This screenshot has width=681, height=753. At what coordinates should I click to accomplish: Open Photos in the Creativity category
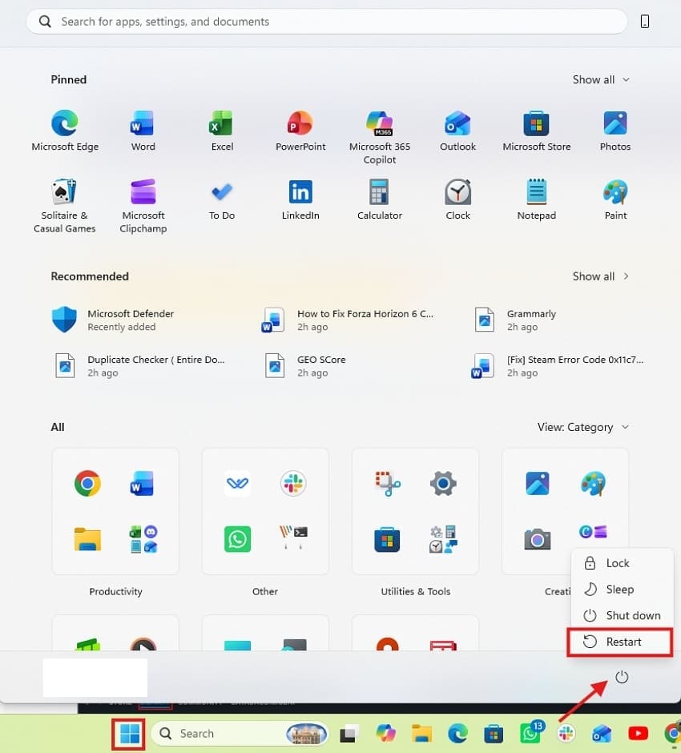(537, 483)
